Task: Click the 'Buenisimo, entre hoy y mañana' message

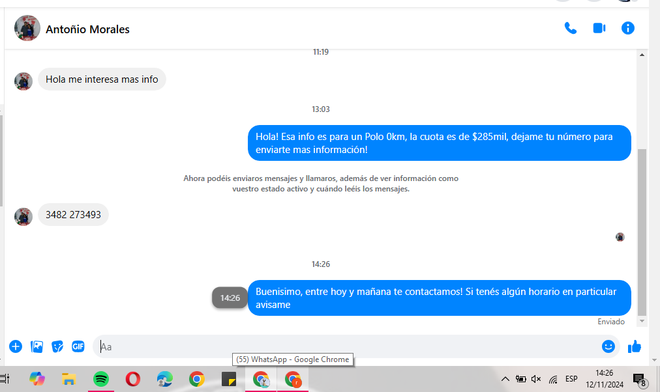Action: [x=439, y=298]
